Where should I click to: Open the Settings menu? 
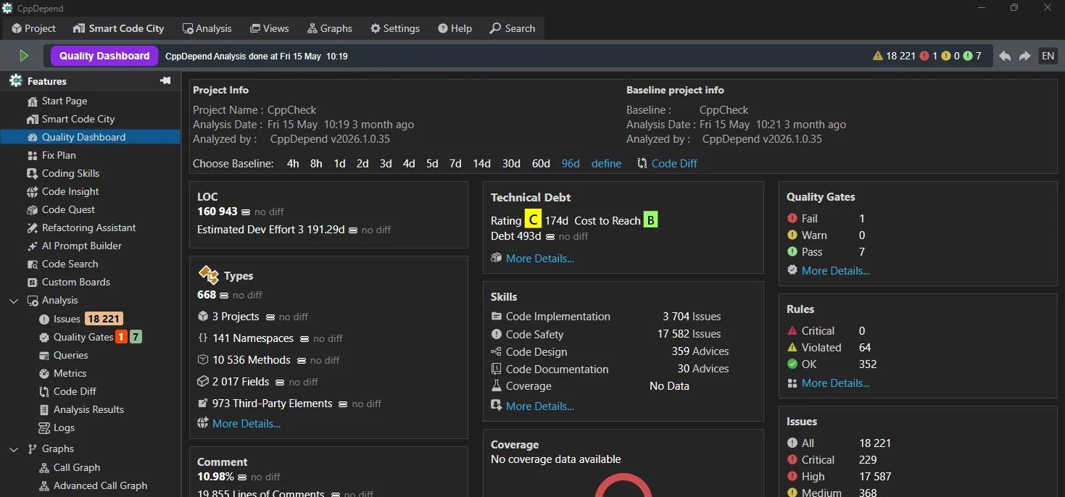(395, 28)
